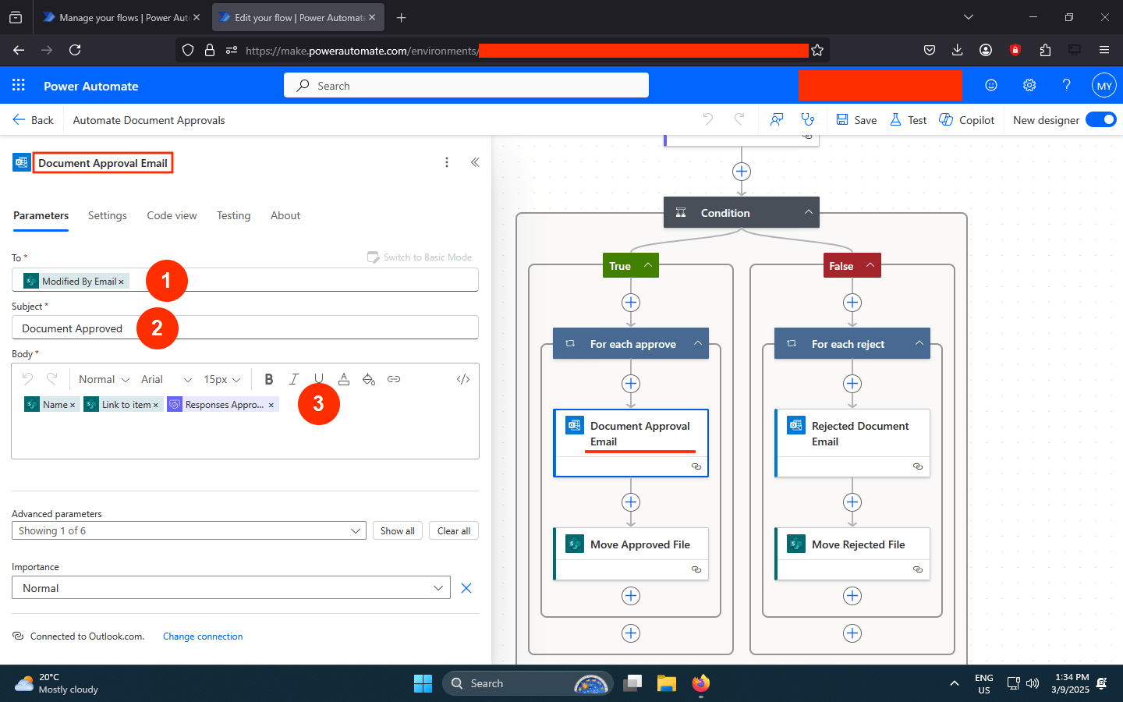The image size is (1123, 702).
Task: Run the flow checker stethoscope icon
Action: click(x=808, y=119)
